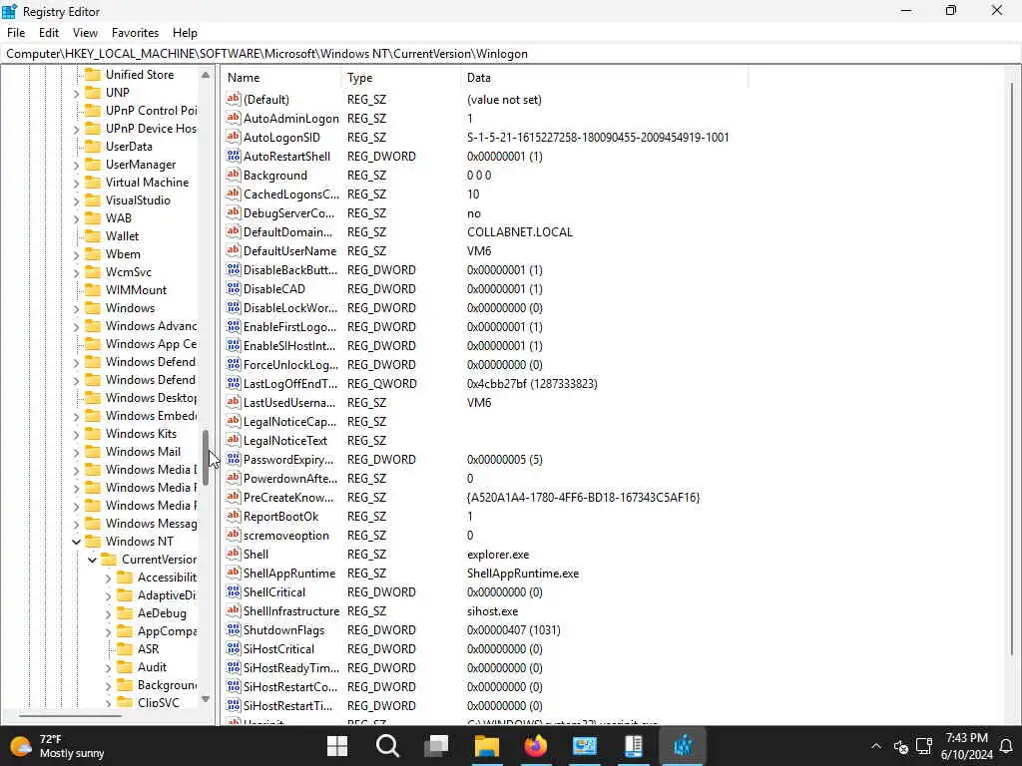Select the DefaultDomain... value name
Viewport: 1022px width, 766px height.
tap(287, 231)
